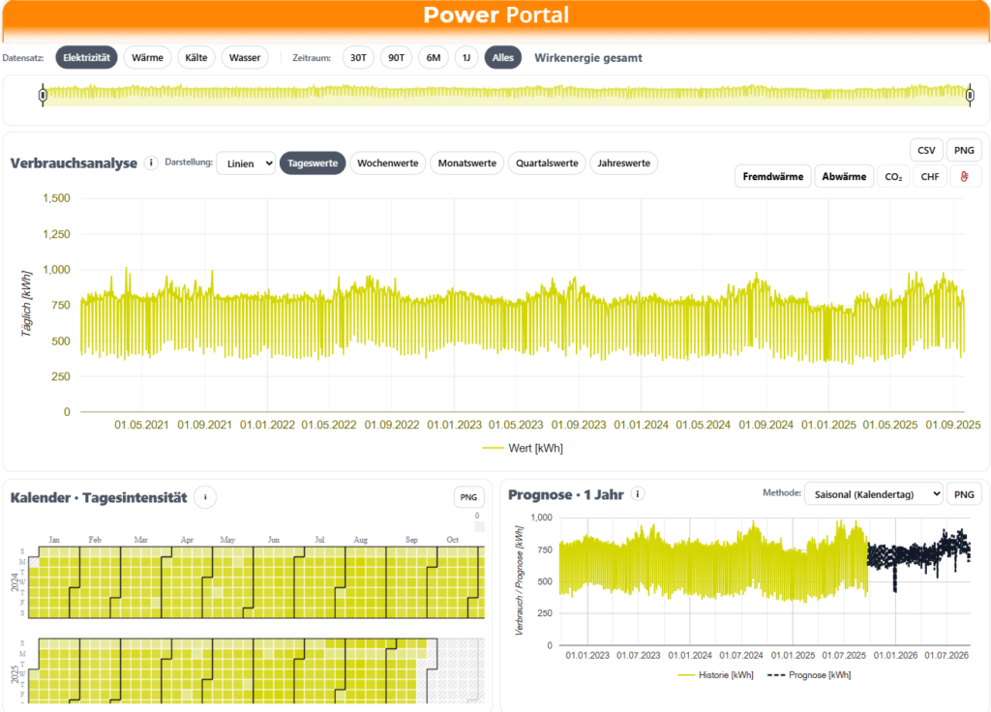Export the Prognose chart as PNG
Image resolution: width=991 pixels, height=712 pixels.
tap(964, 494)
